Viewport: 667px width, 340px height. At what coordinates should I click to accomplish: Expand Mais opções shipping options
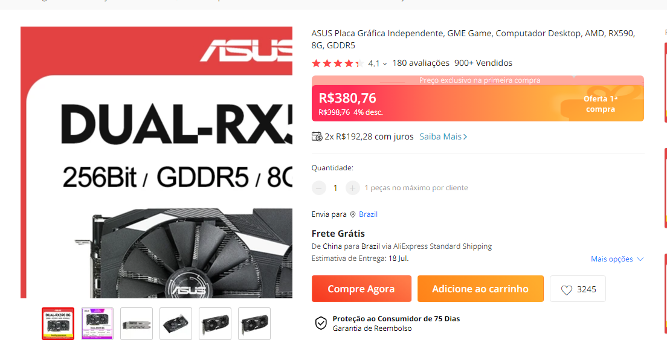pyautogui.click(x=617, y=259)
